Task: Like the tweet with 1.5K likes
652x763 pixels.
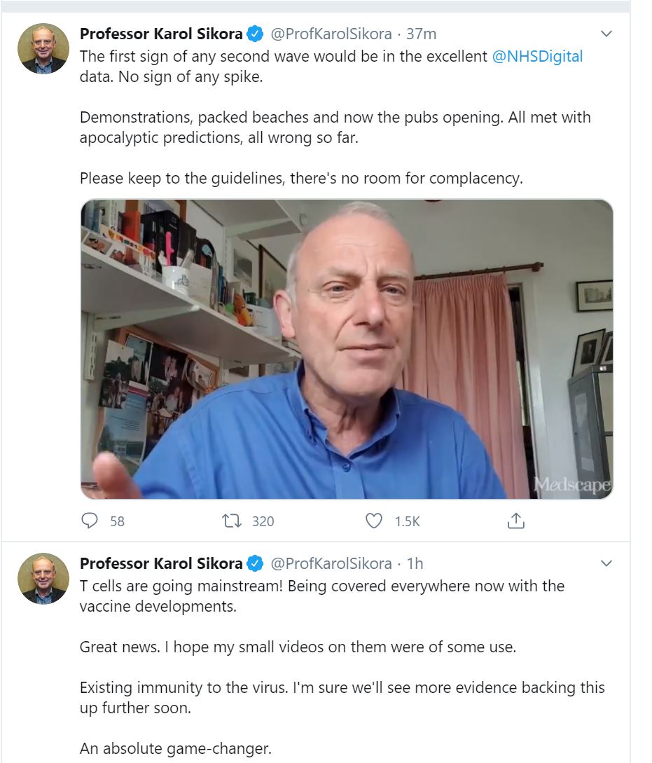Action: [375, 521]
